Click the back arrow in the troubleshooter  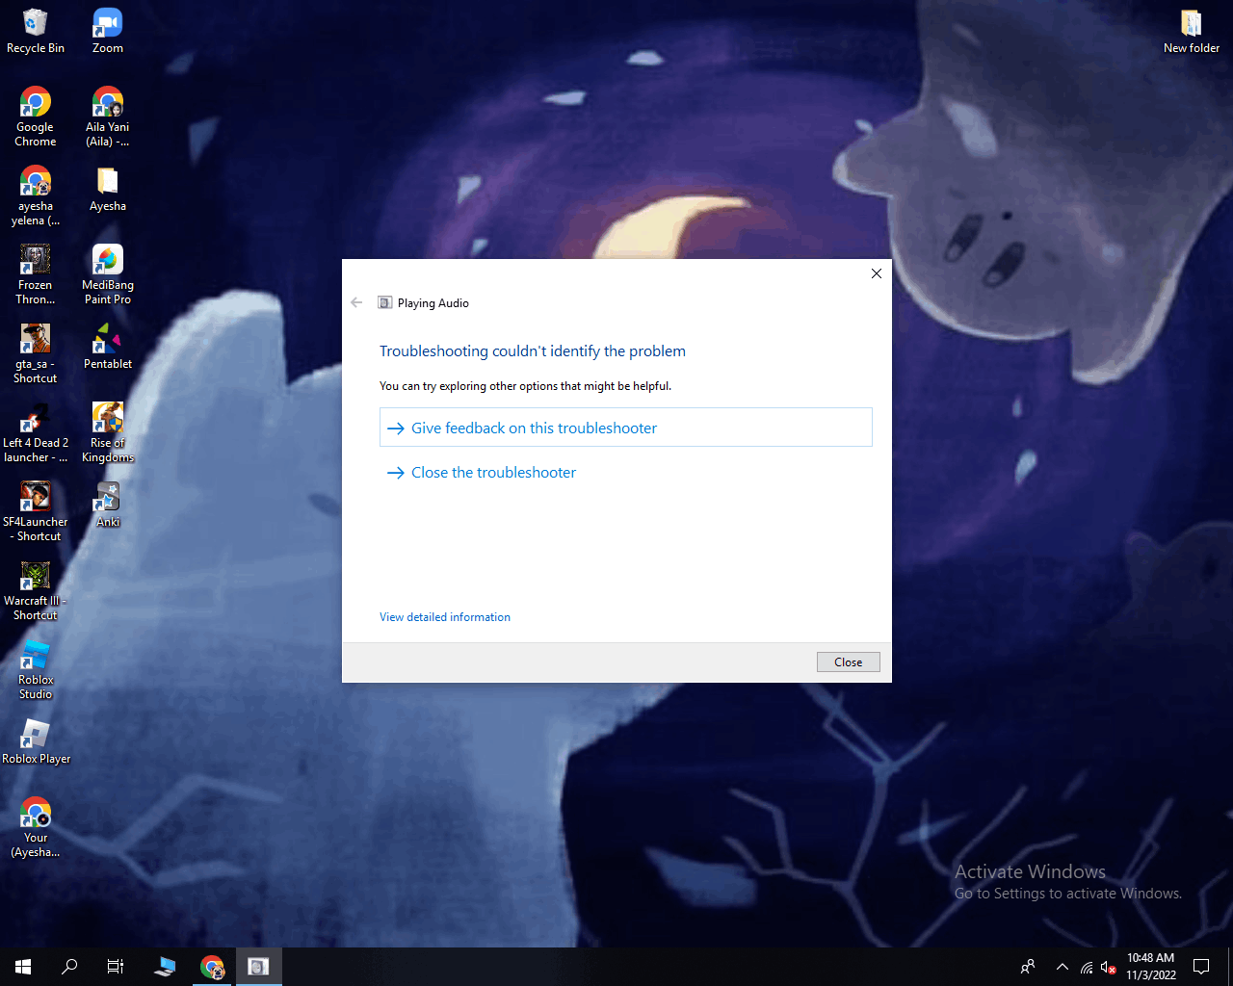click(356, 302)
